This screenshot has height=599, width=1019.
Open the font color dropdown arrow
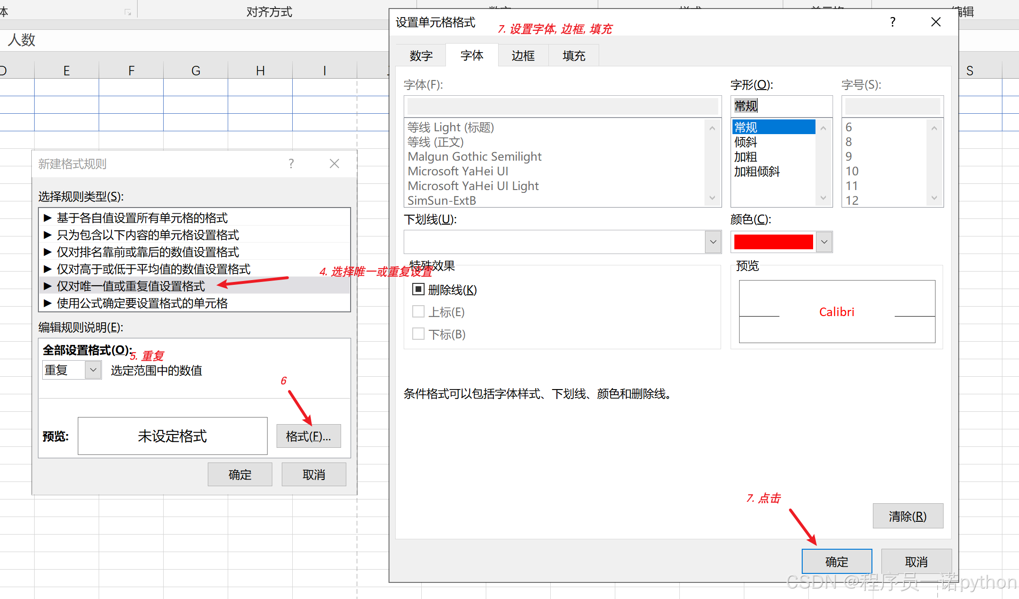pos(824,242)
